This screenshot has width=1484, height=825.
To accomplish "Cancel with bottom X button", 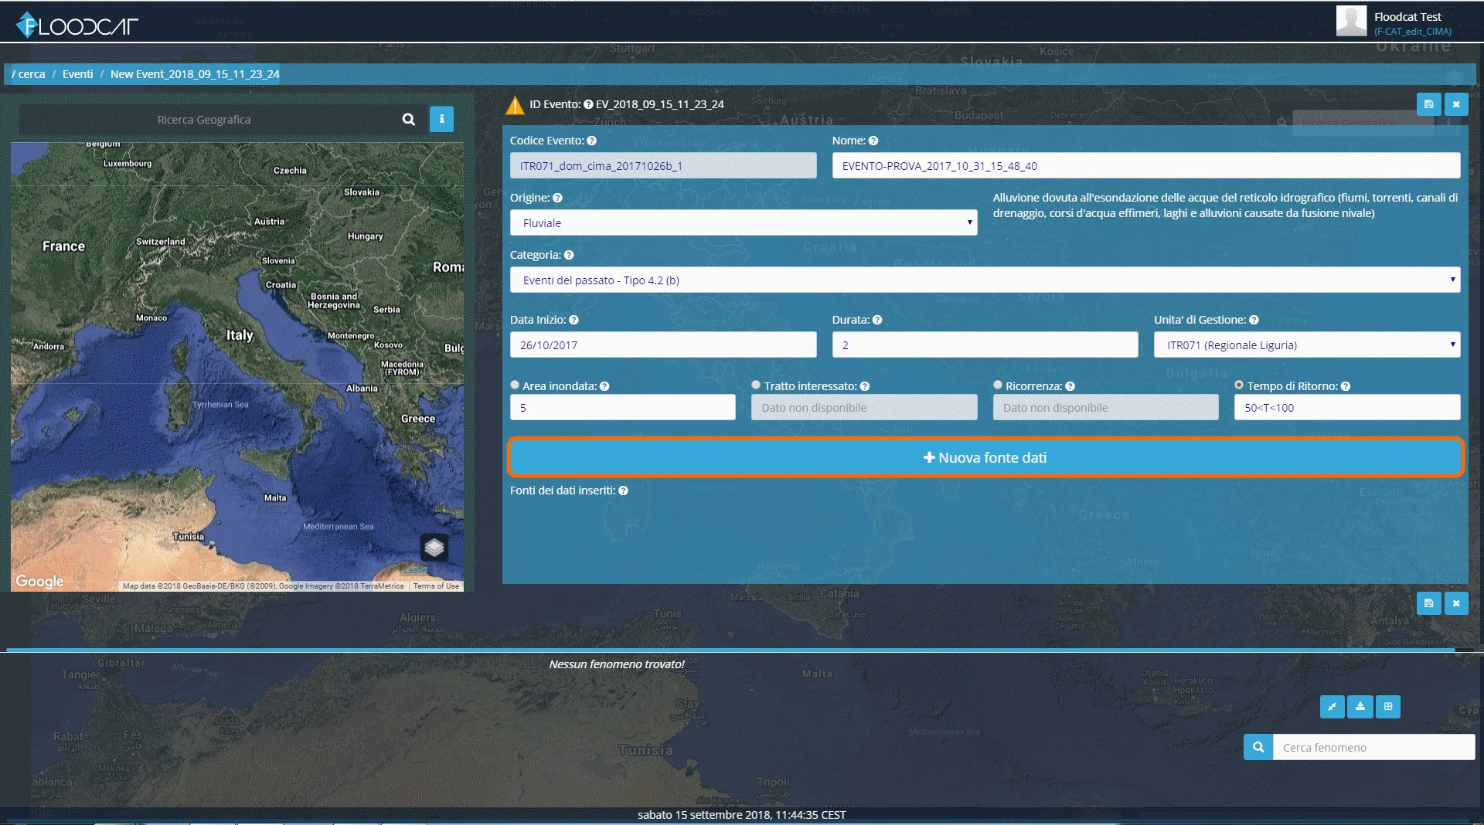I will 1456,603.
